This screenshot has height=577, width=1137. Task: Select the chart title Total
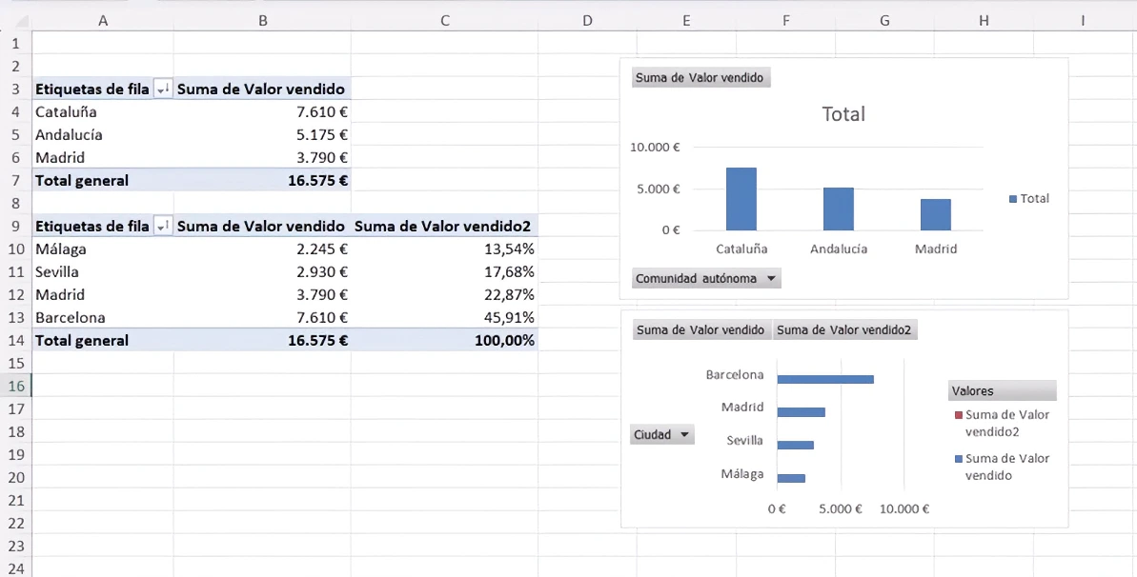(843, 114)
